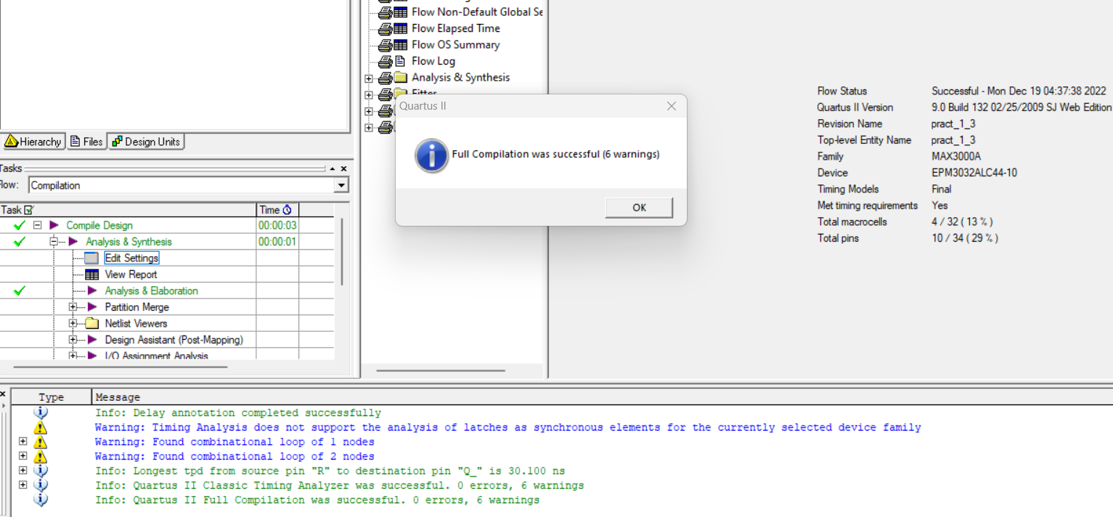Expand the combinational loop of 1 nodes warning
The height and width of the screenshot is (517, 1113).
coord(23,441)
